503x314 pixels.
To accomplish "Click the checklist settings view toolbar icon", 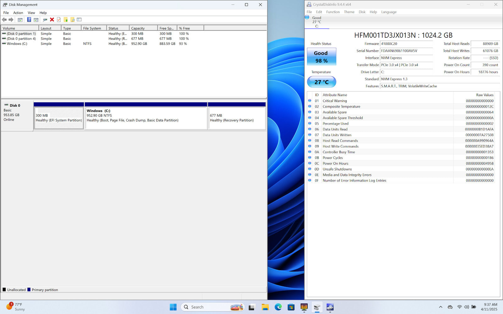I will (x=79, y=20).
